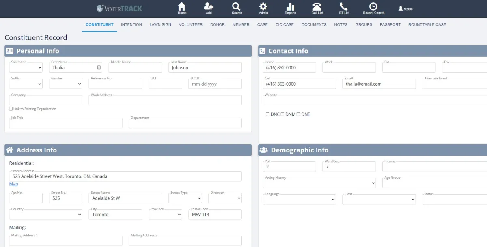Switch to the Passport tab

coord(390,24)
